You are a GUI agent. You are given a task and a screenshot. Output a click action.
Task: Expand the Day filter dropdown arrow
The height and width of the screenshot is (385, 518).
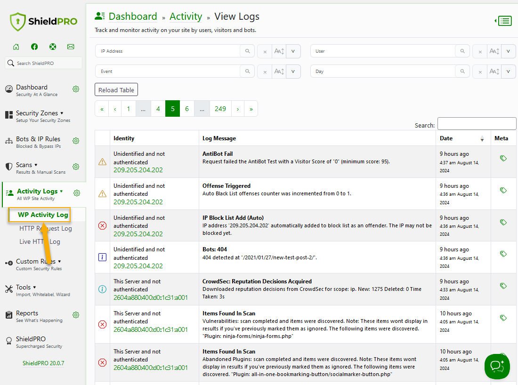[508, 72]
